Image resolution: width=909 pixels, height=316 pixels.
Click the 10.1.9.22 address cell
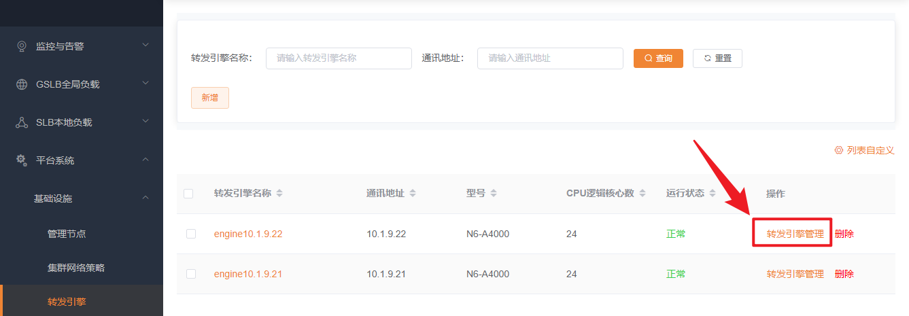386,234
